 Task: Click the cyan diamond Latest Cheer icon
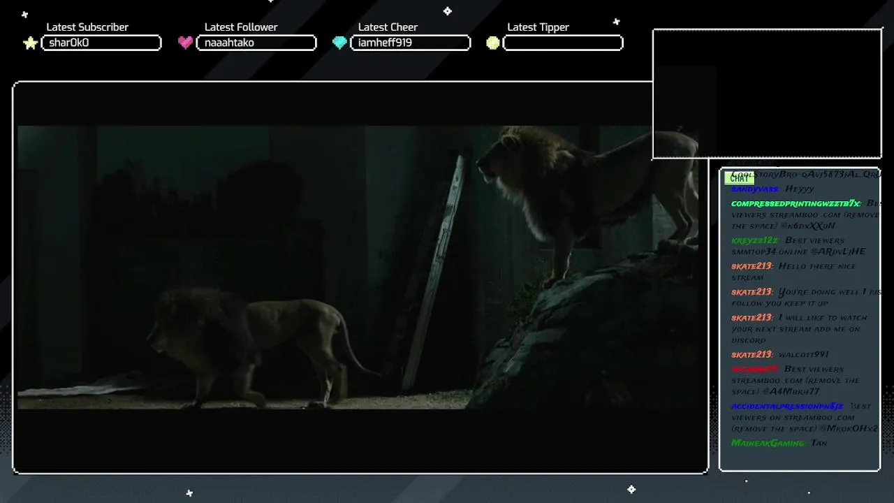(339, 43)
